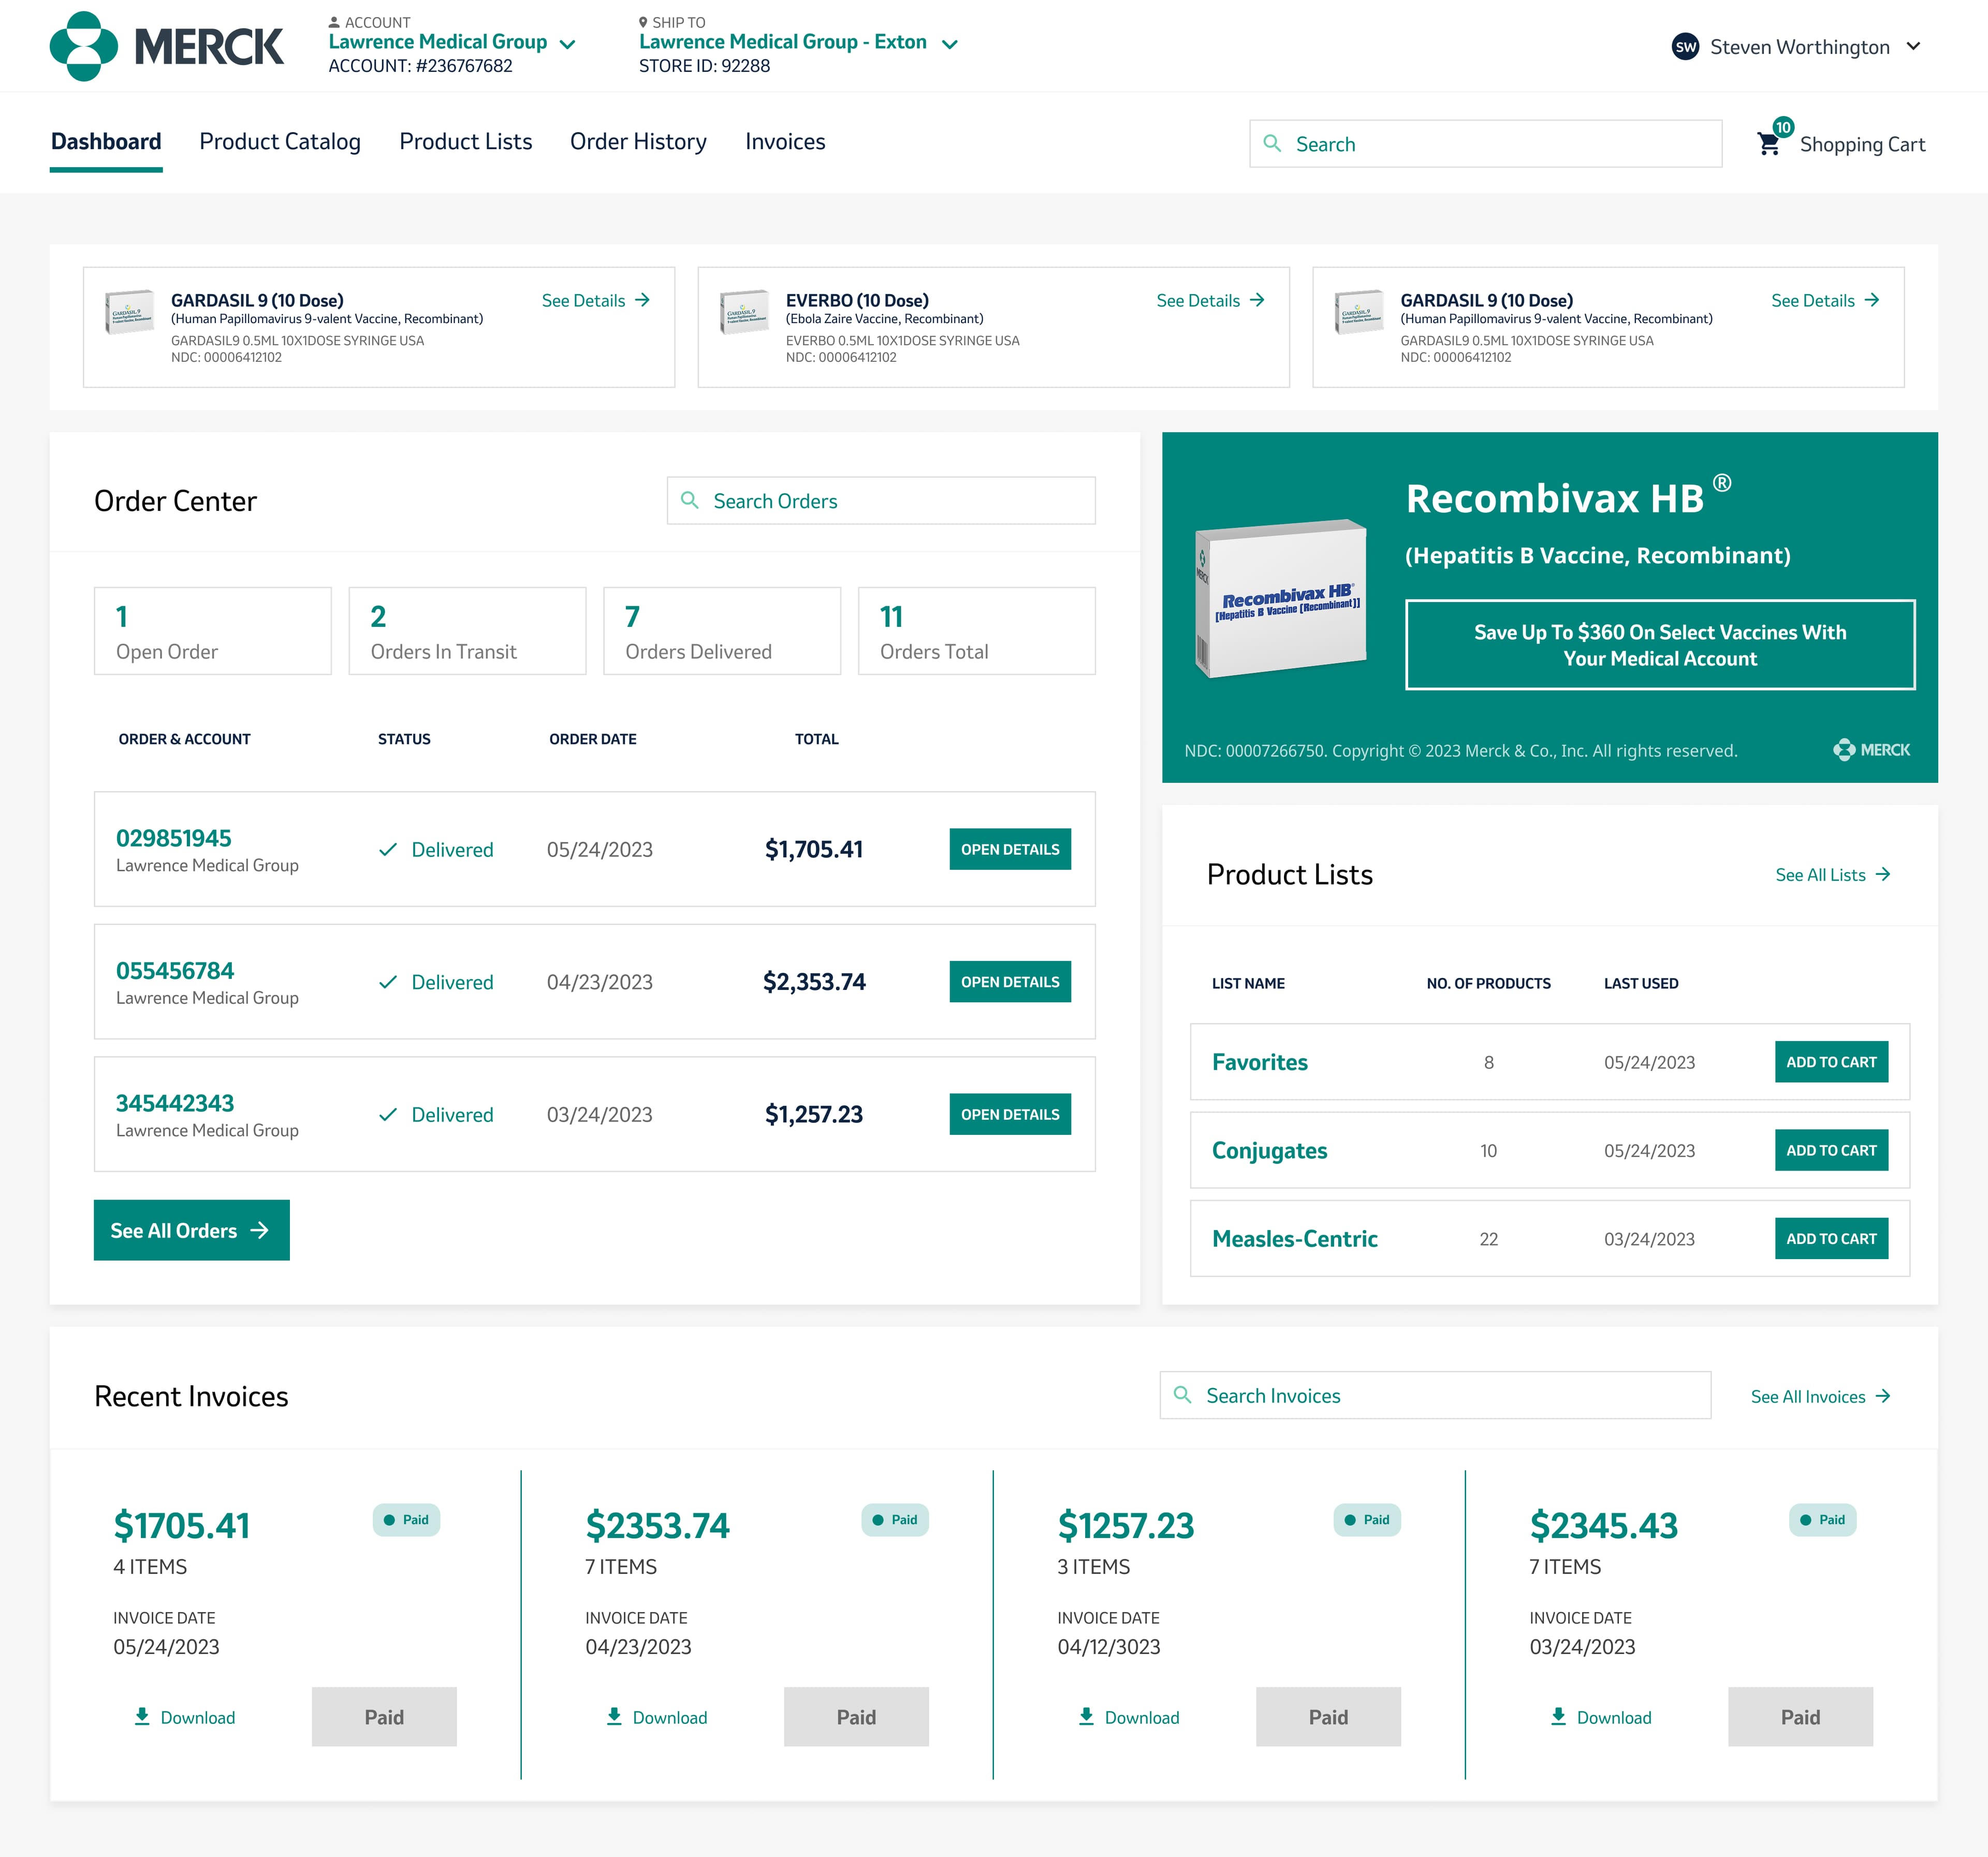1988x1857 pixels.
Task: Click the download icon for the $2345.43 invoice
Action: click(1558, 1716)
